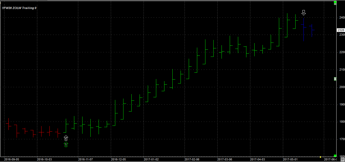The width and height of the screenshot is (345, 162).
Task: Click the green square at the top of the price axis
Action: point(335,2)
